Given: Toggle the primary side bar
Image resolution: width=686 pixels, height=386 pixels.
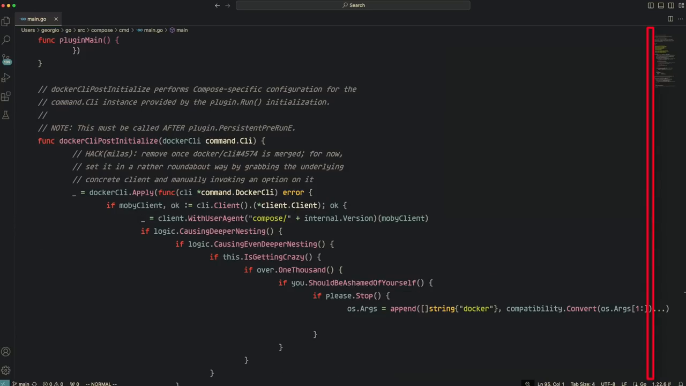Looking at the screenshot, I should (651, 5).
